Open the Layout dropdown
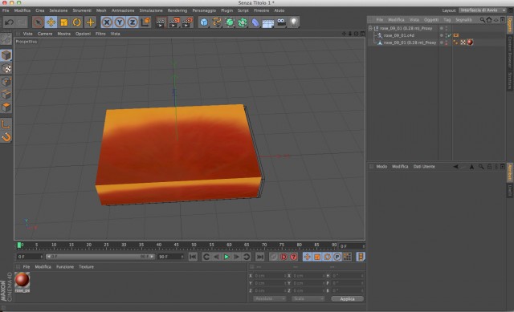Image resolution: width=514 pixels, height=312 pixels. pos(483,10)
